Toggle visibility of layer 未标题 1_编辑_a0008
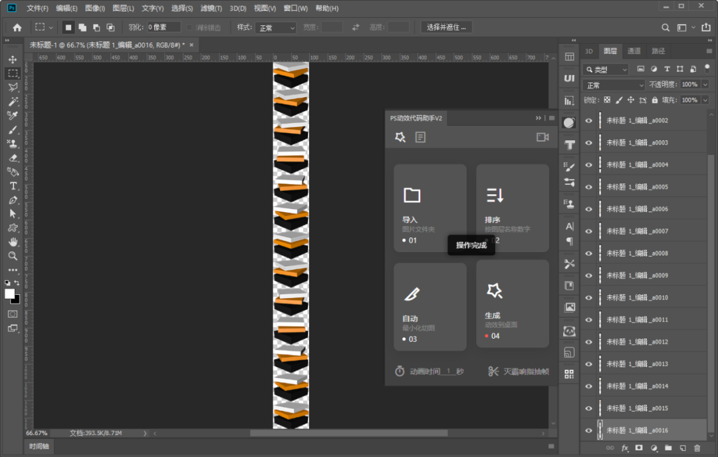Screen dimensions: 718x457 (x=588, y=253)
